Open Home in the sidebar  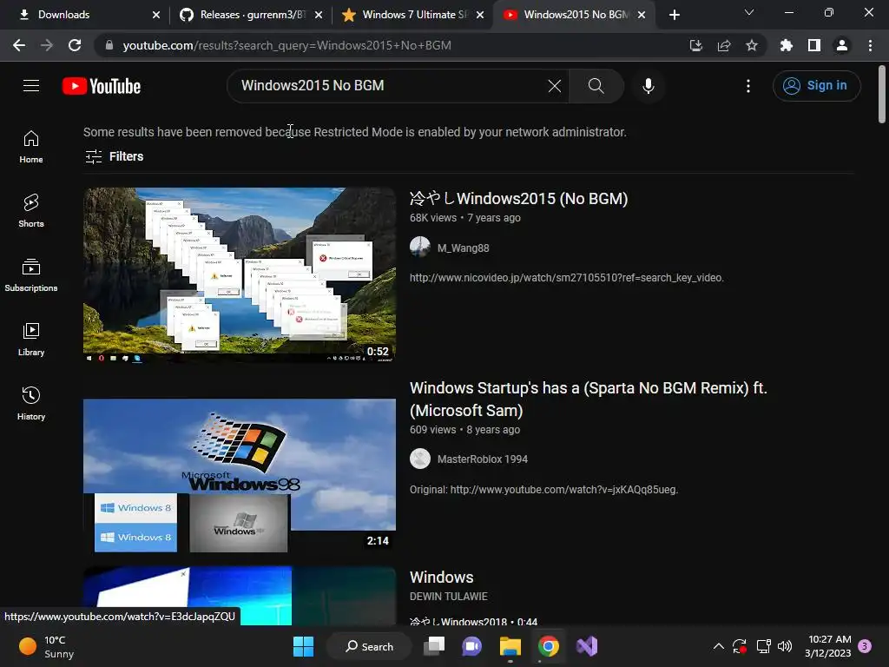point(31,147)
